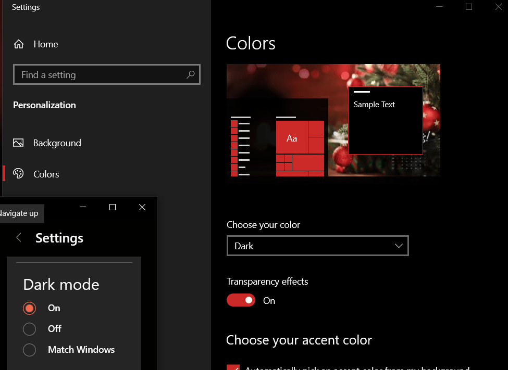Click the Sample Text preview window
The image size is (508, 370).
(x=386, y=120)
